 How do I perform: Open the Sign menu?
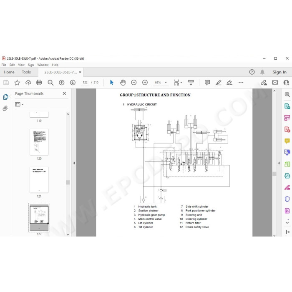tap(31, 65)
